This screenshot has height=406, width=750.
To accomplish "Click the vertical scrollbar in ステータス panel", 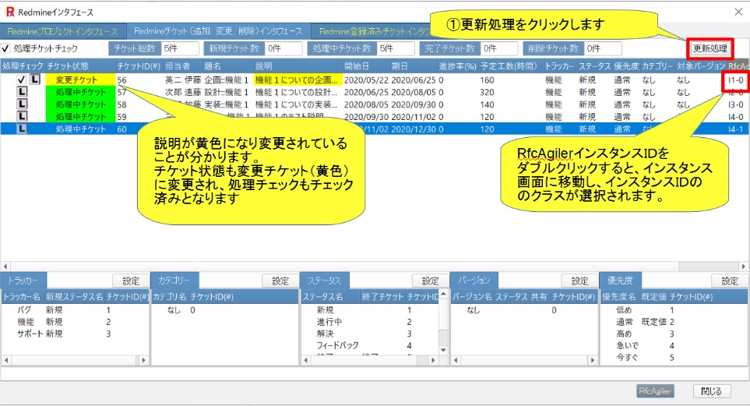I will click(x=443, y=322).
